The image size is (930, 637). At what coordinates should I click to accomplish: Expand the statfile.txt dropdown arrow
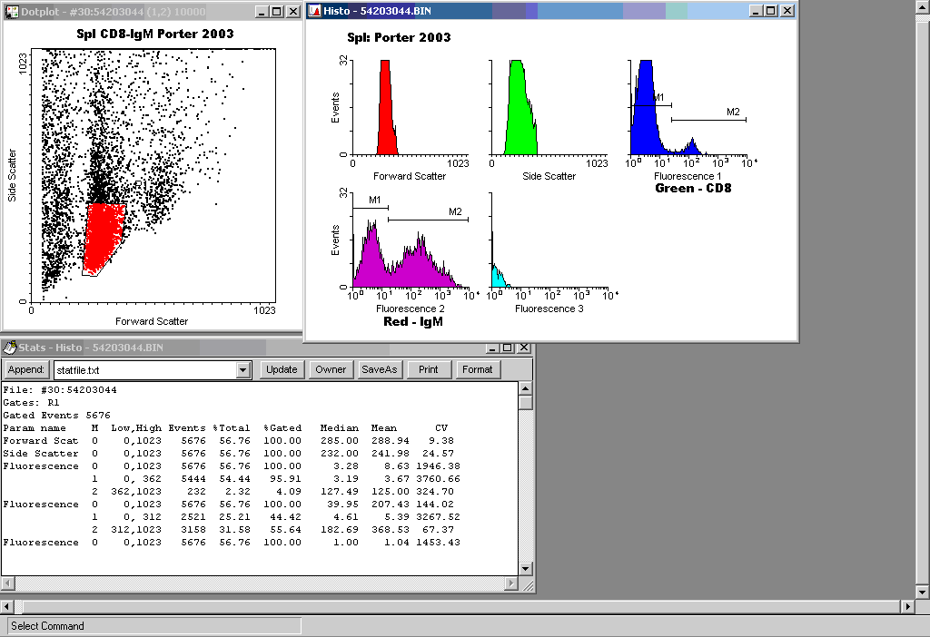[242, 369]
